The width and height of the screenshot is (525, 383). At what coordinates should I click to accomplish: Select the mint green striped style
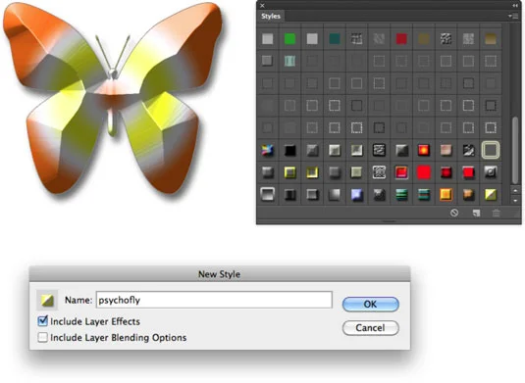(x=289, y=61)
